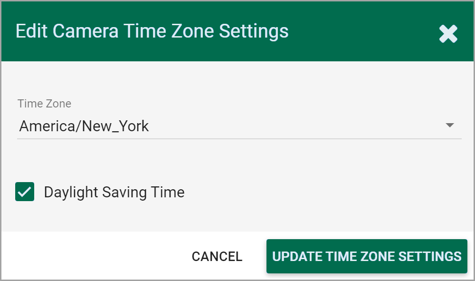
Task: Click the Daylight Saving Time label text
Action: 114,192
